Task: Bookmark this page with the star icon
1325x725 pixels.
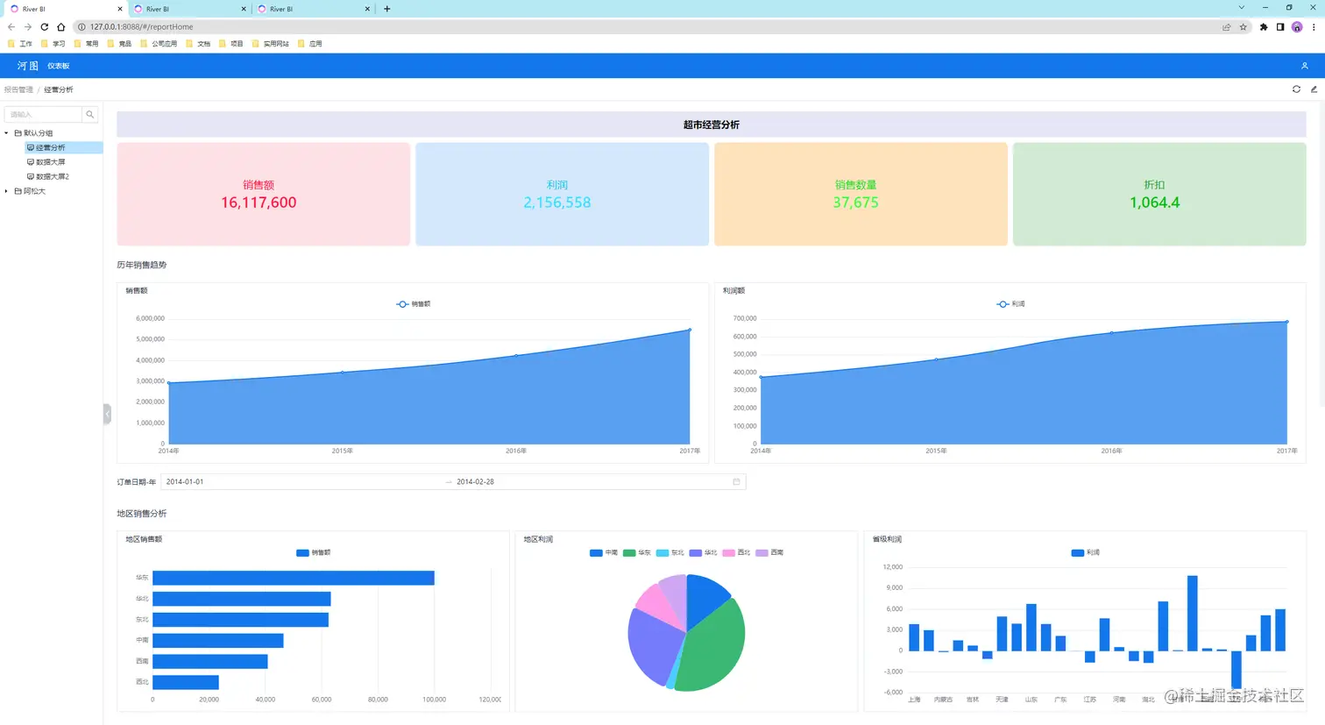Action: pos(1243,27)
